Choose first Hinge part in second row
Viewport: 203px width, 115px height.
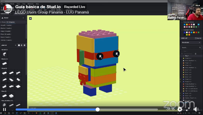[x=4, y=80]
